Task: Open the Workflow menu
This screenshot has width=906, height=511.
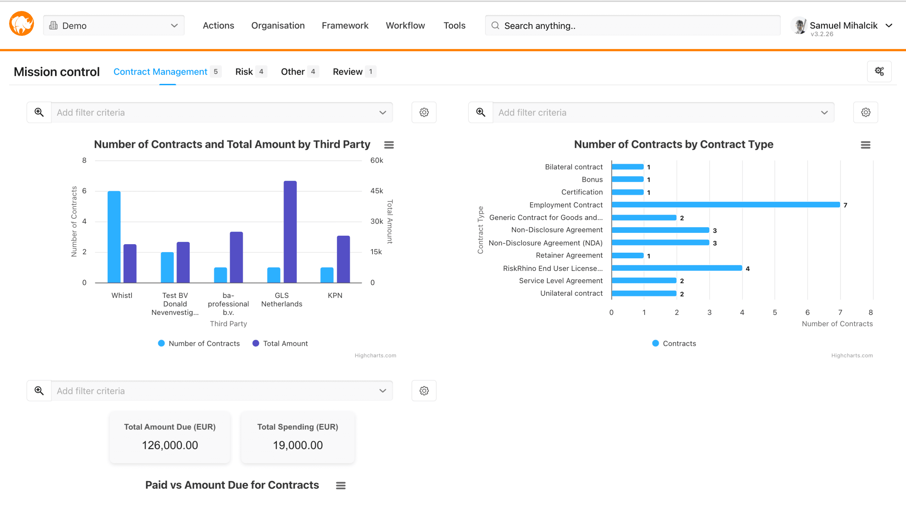Action: click(x=405, y=25)
